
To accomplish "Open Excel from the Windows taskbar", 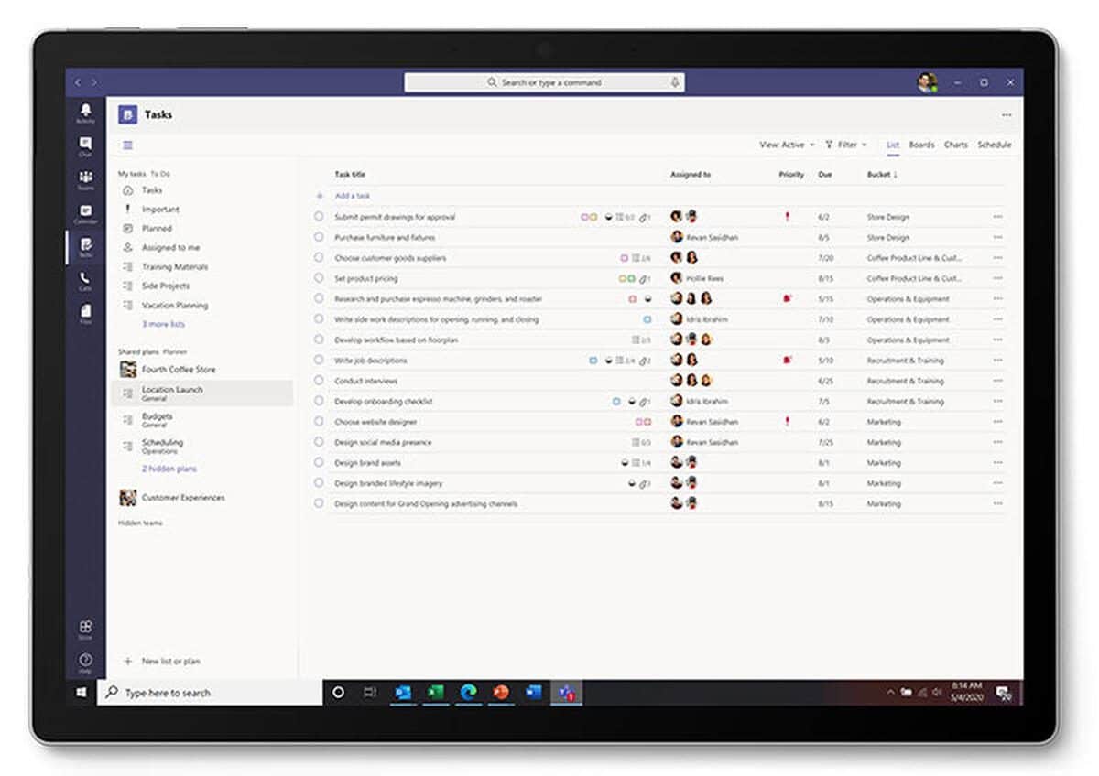I will click(435, 693).
